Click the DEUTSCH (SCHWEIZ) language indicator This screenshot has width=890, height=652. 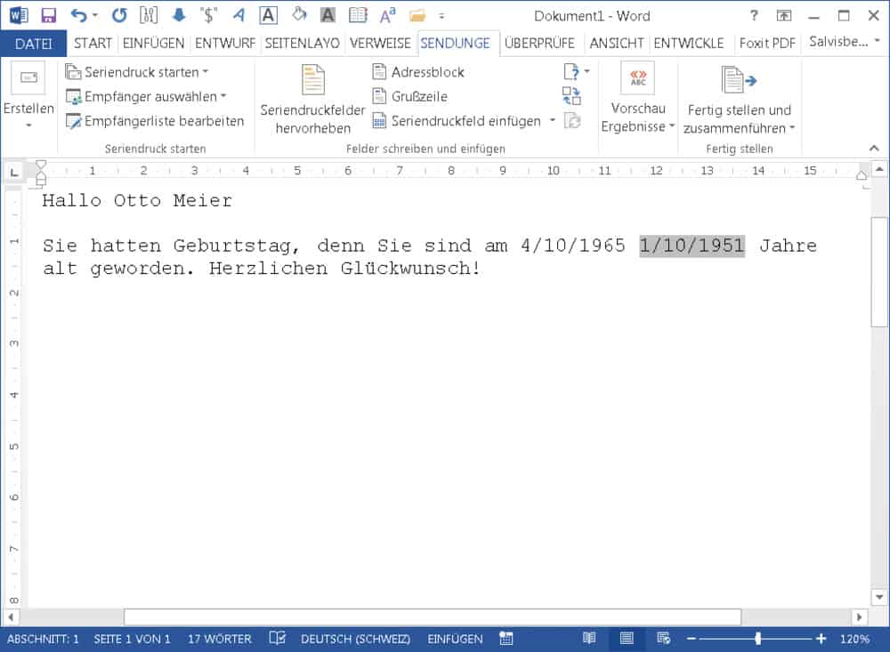355,639
